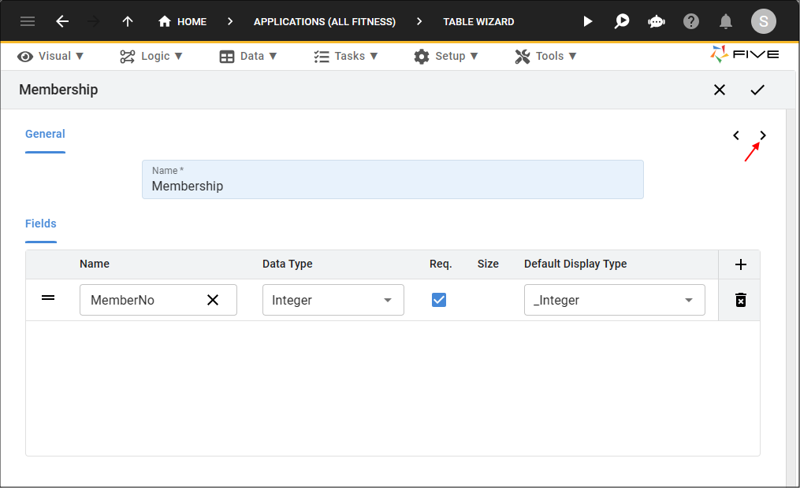The height and width of the screenshot is (488, 800).
Task: Go back with the left arrow
Action: tap(62, 21)
